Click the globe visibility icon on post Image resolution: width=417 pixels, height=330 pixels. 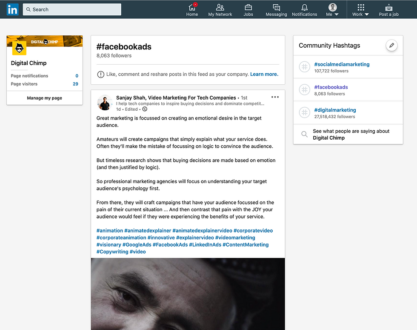click(x=145, y=109)
